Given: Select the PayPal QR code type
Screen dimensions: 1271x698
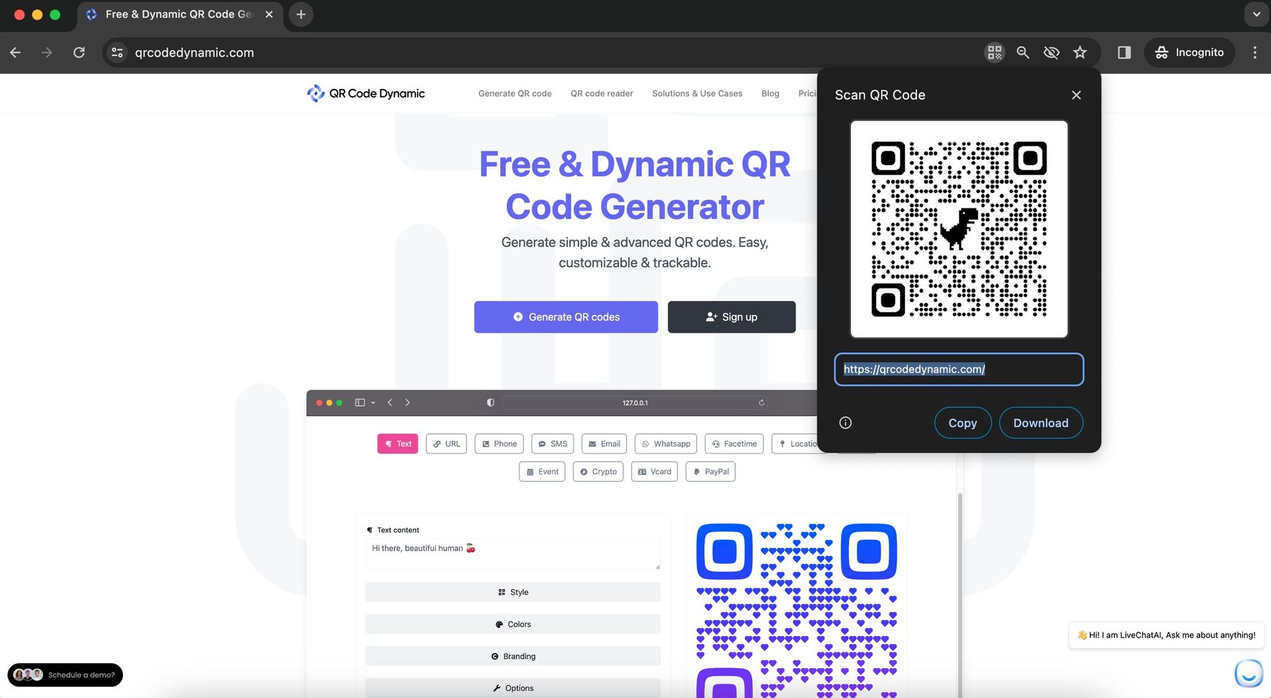Looking at the screenshot, I should coord(710,471).
